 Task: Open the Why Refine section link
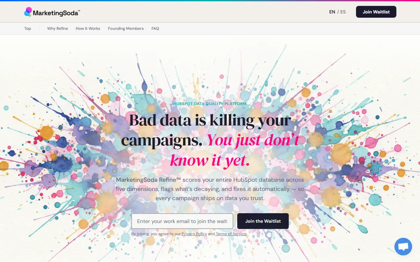(x=57, y=28)
